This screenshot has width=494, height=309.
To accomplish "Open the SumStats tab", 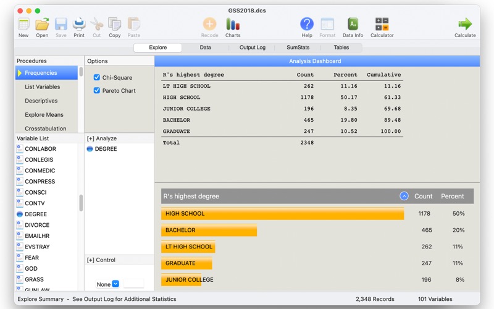I will [x=298, y=48].
